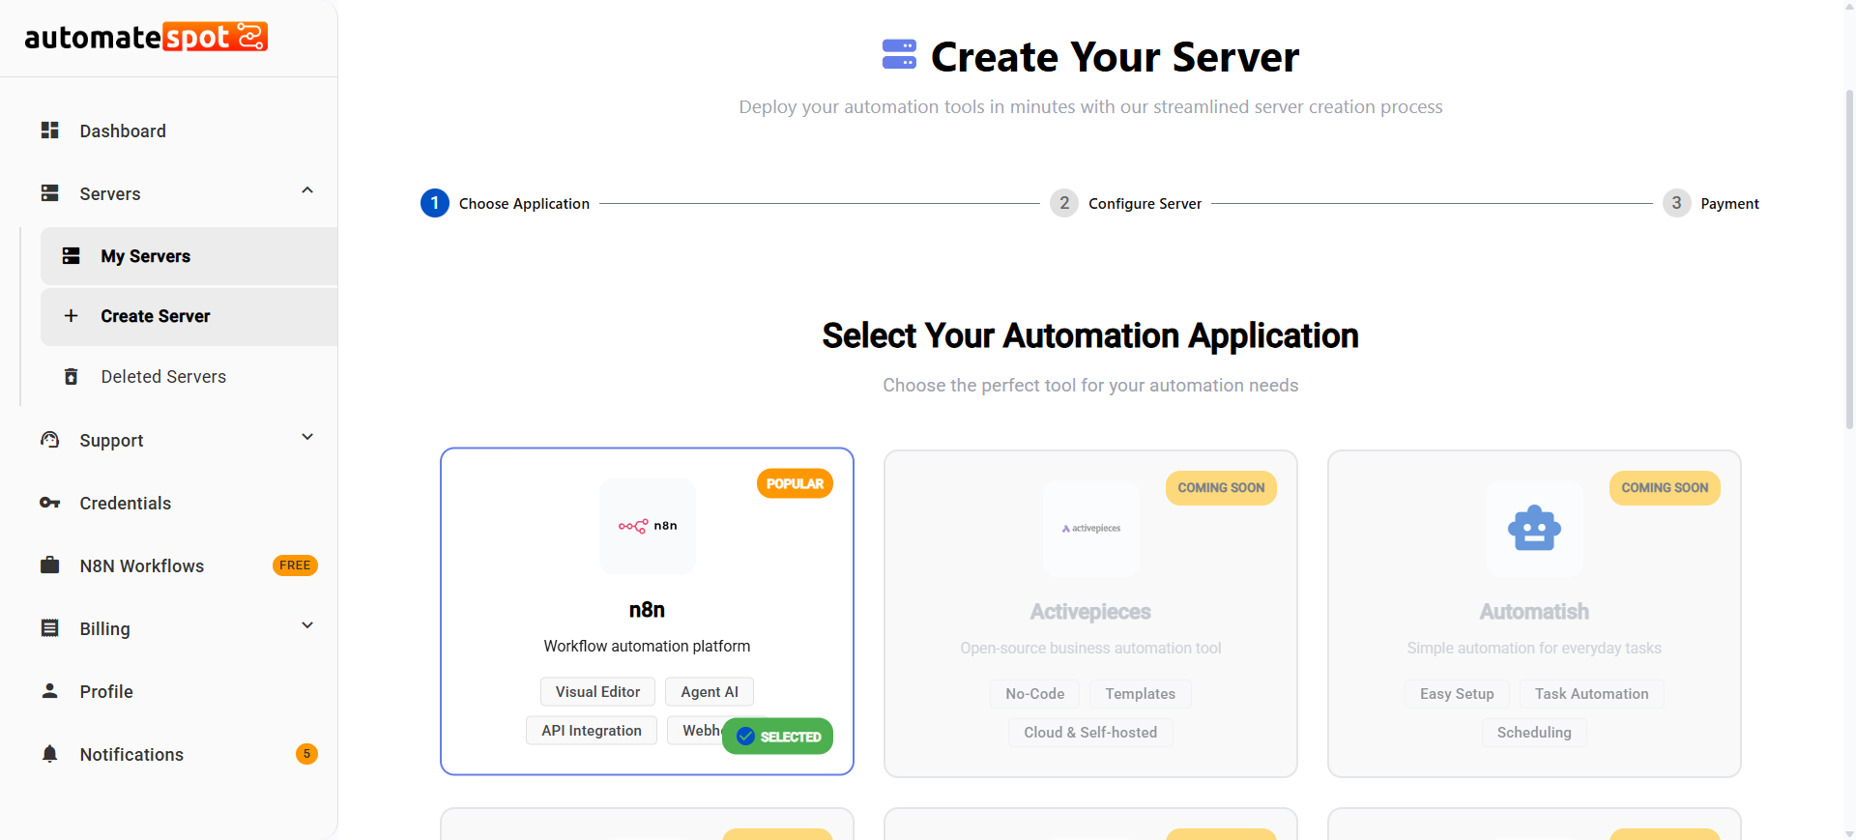Click the n8n card title
The image size is (1856, 840).
(x=647, y=610)
